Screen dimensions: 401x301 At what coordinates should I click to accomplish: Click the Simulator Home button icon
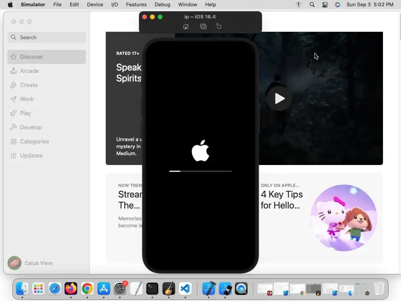(186, 26)
